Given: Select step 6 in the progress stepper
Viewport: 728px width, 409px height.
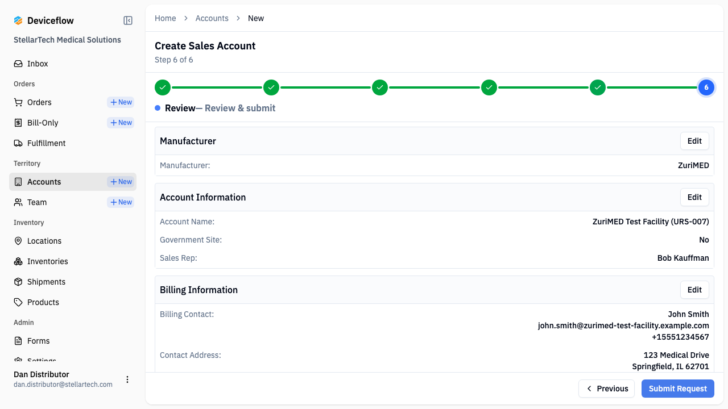Looking at the screenshot, I should click(706, 87).
